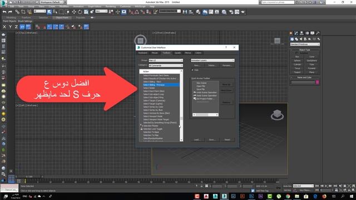Toggle the X axis constraint

point(4,27)
